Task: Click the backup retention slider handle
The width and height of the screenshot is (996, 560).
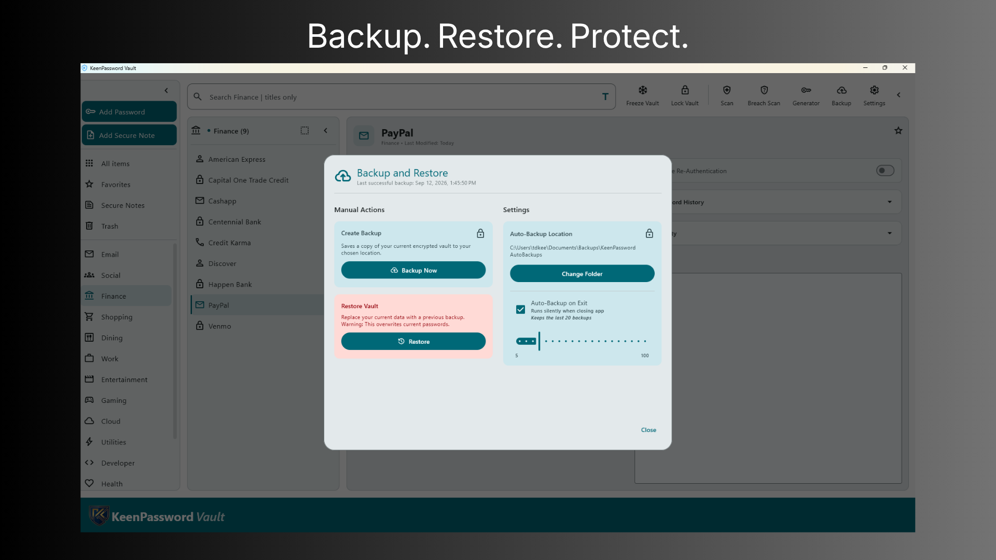Action: pyautogui.click(x=539, y=341)
